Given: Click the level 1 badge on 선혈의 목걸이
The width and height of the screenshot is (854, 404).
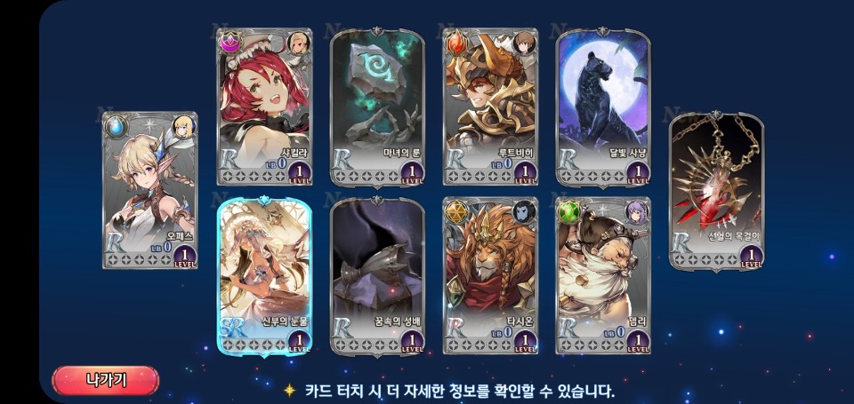Looking at the screenshot, I should click(x=752, y=256).
